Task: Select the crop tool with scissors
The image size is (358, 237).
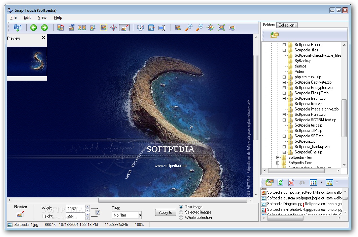Action: click(71, 28)
